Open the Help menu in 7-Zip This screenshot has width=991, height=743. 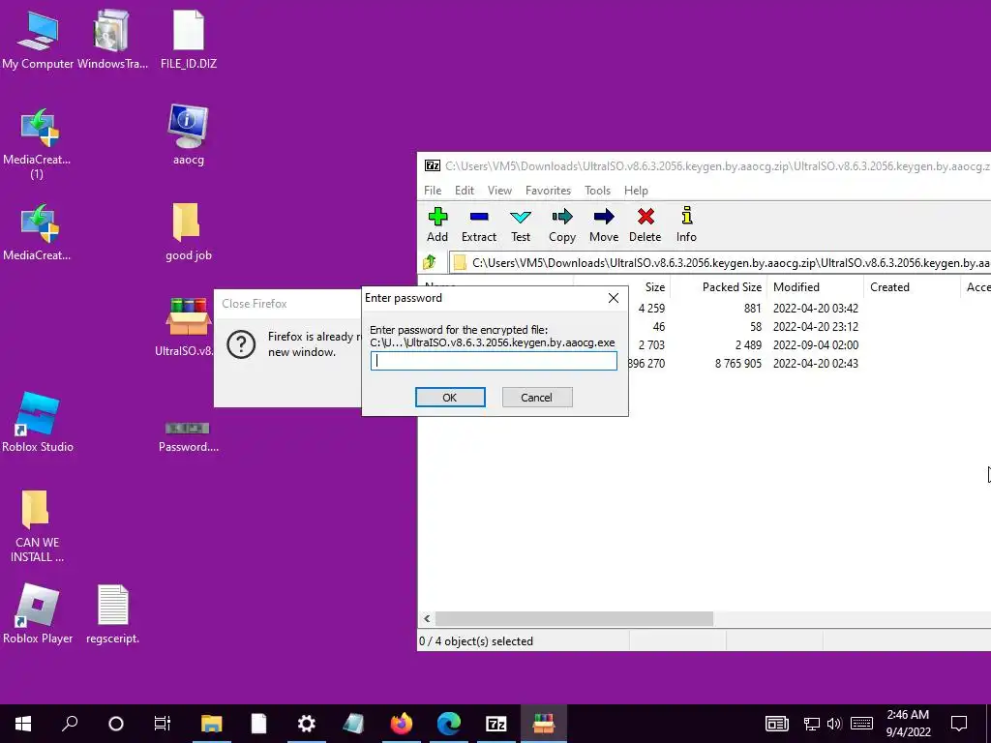coord(636,191)
